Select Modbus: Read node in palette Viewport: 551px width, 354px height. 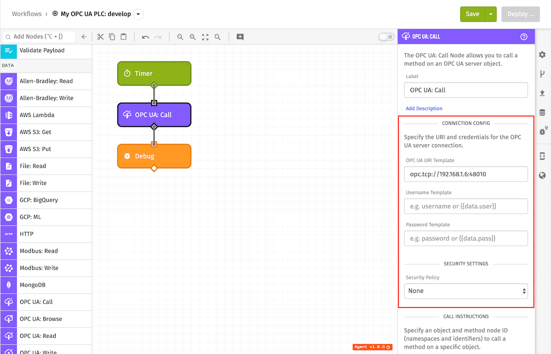(46, 251)
